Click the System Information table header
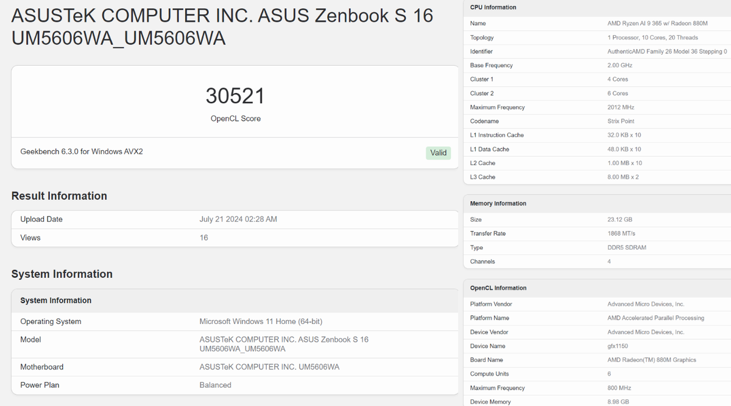This screenshot has height=406, width=731. tap(55, 300)
